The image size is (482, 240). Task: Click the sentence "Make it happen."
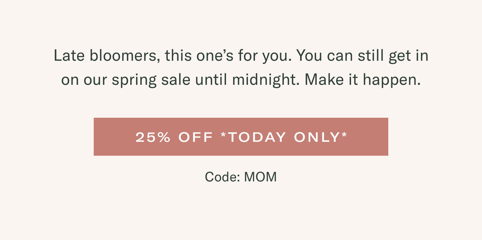363,80
